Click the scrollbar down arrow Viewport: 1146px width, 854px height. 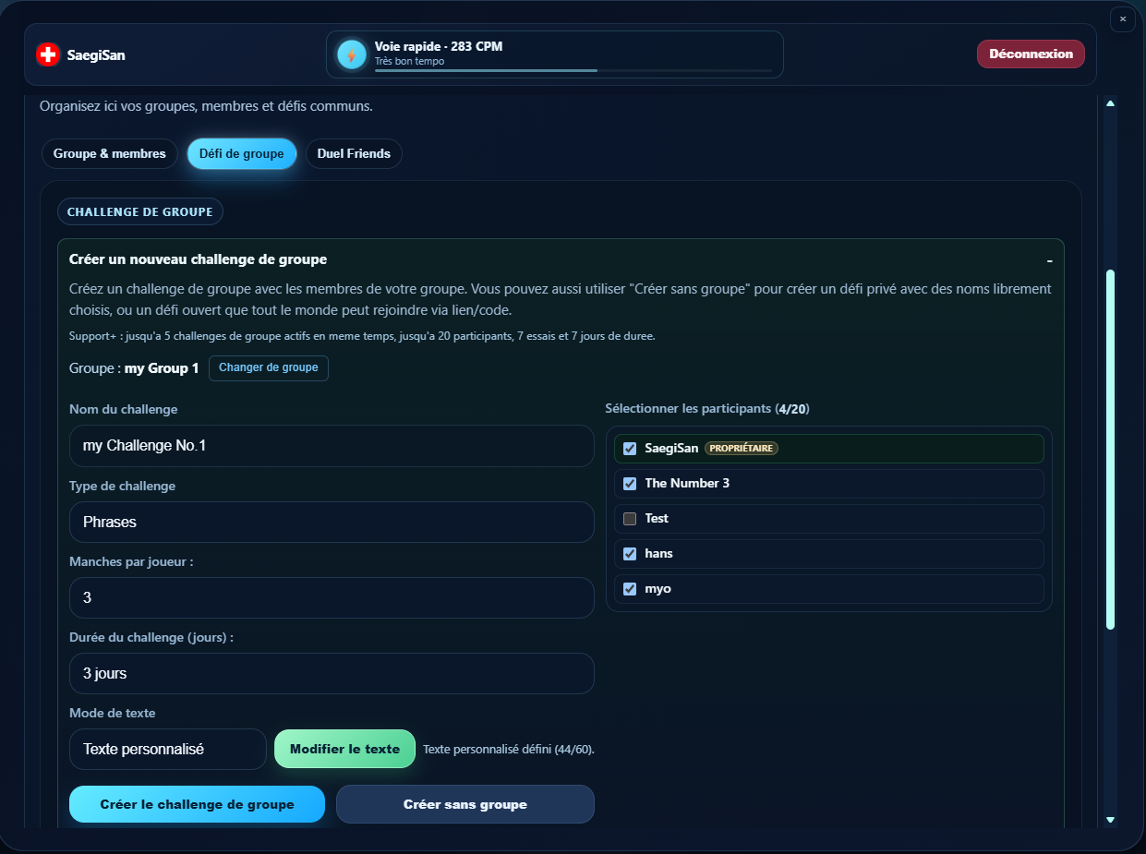1110,819
